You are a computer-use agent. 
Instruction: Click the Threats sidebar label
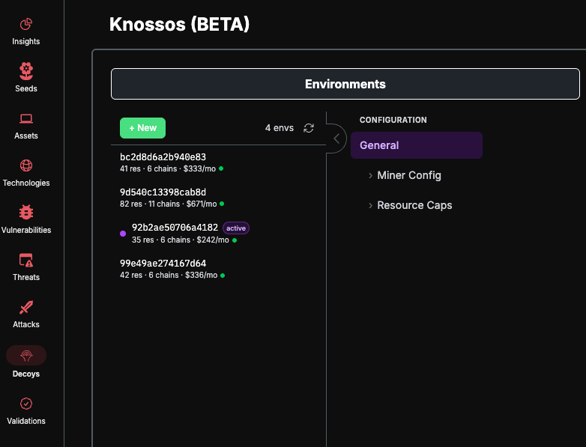(x=26, y=277)
